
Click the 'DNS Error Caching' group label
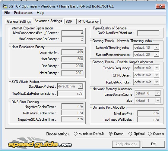click(x=25, y=102)
